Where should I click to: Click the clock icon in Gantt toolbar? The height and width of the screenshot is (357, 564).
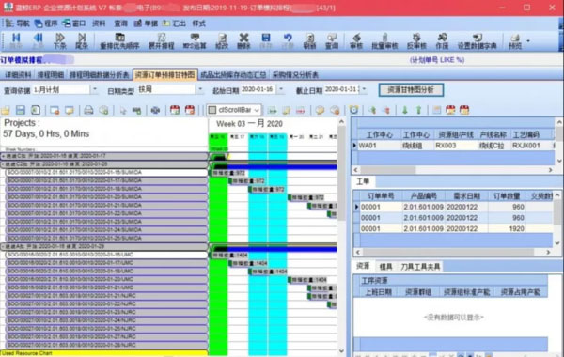[354, 110]
